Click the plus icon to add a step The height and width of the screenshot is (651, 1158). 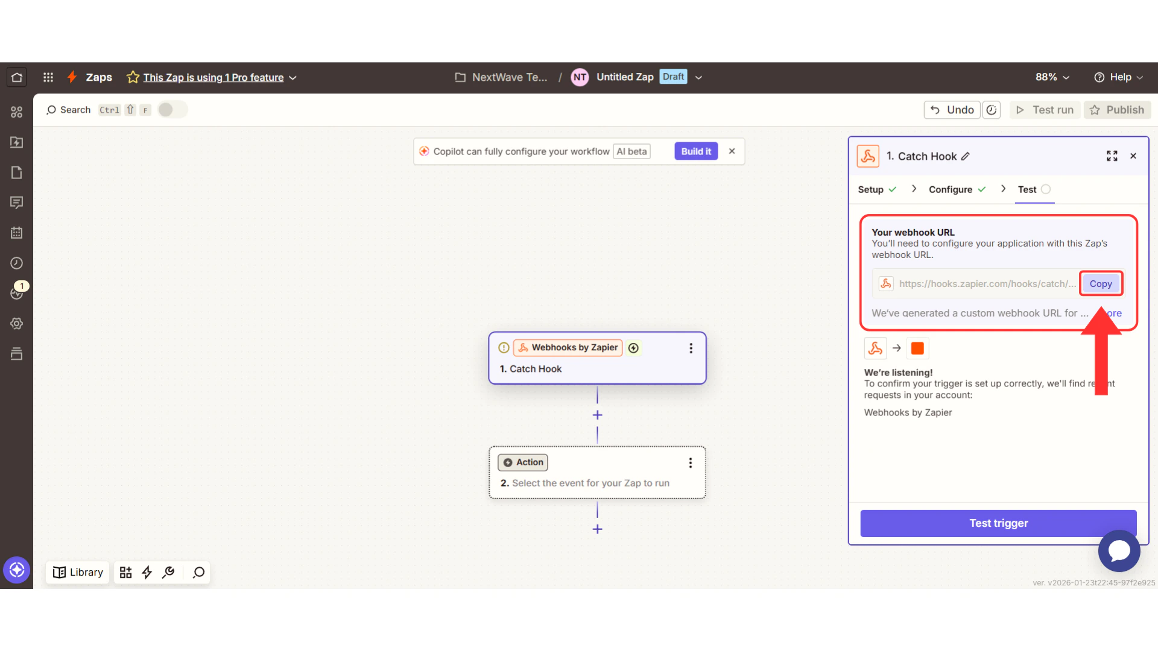click(597, 415)
